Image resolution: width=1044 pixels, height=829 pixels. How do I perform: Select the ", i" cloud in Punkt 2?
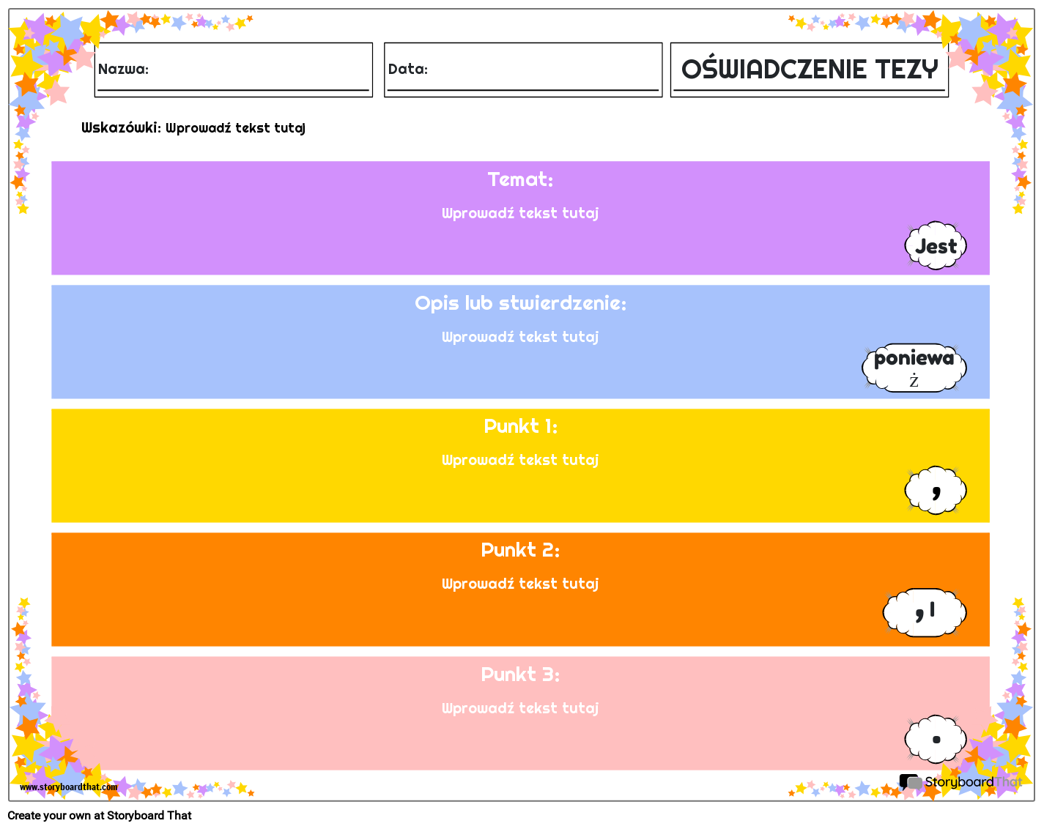click(x=925, y=612)
